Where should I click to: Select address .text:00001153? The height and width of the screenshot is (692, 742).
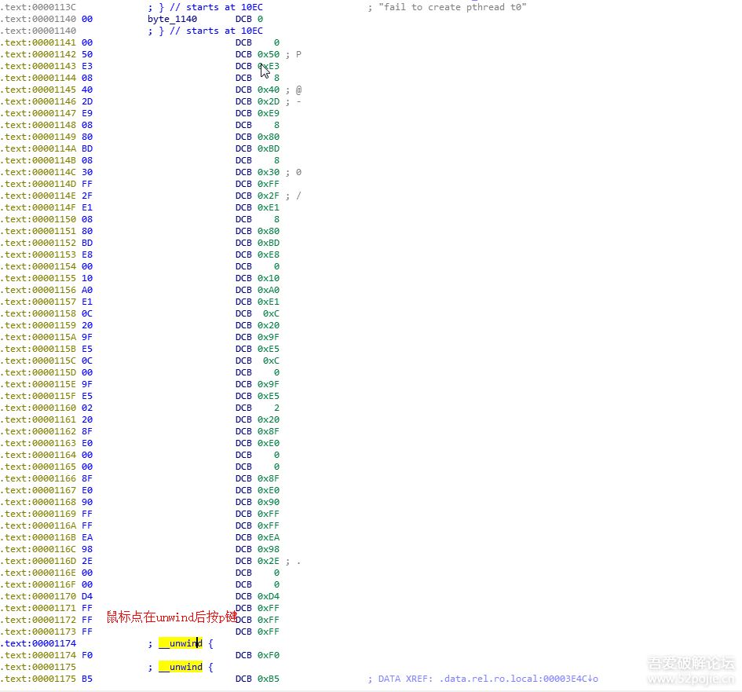click(x=38, y=254)
